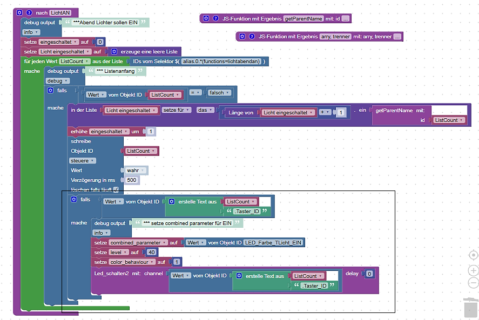The image size is (479, 320).
Task: Open the color_behaviour variable dropdown
Action: (132, 262)
